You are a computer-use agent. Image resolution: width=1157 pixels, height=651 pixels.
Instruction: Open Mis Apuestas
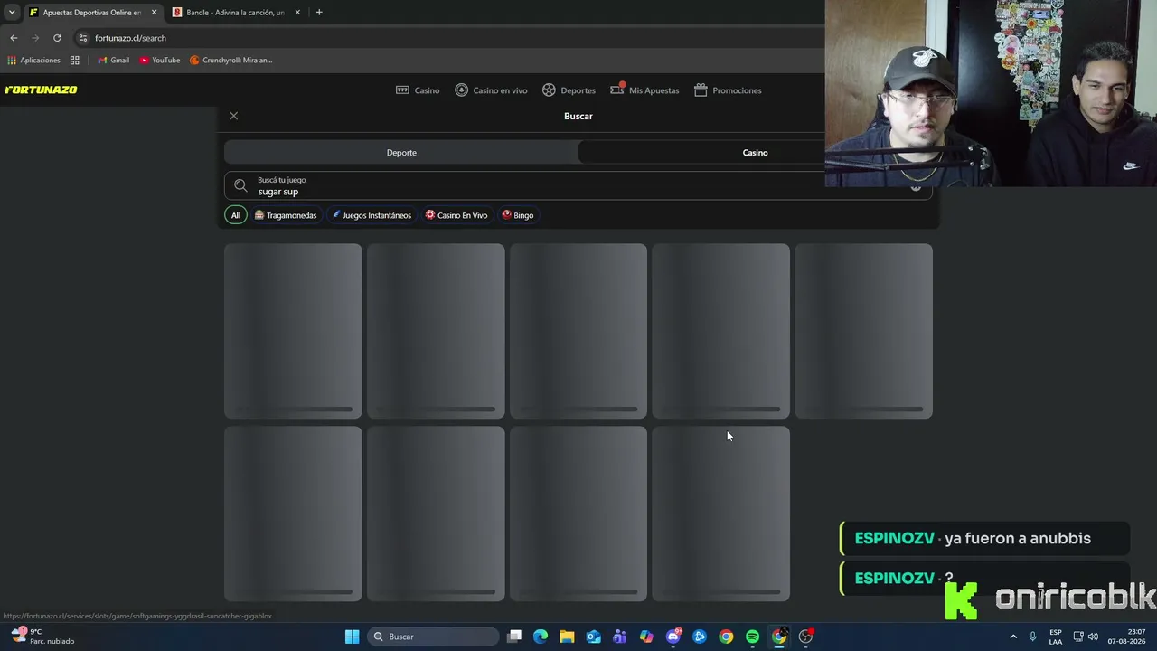[644, 90]
